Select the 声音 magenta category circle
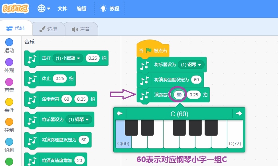The image size is (278, 166). [x=9, y=82]
